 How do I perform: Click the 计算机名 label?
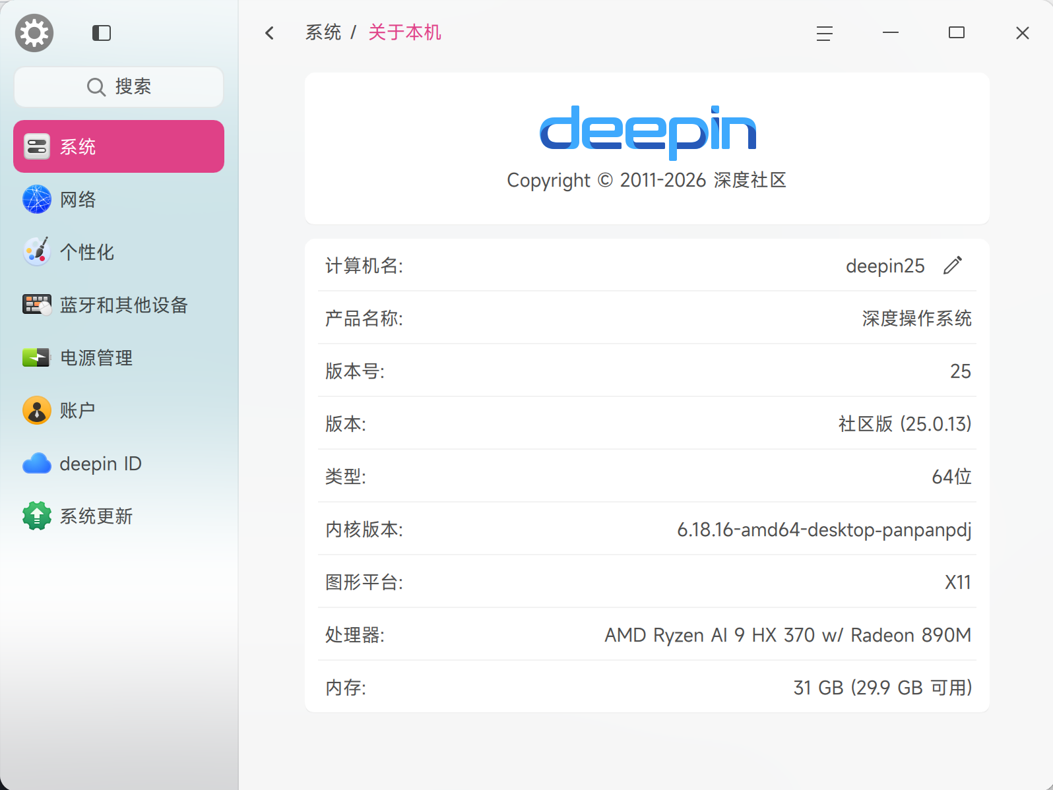click(x=364, y=266)
